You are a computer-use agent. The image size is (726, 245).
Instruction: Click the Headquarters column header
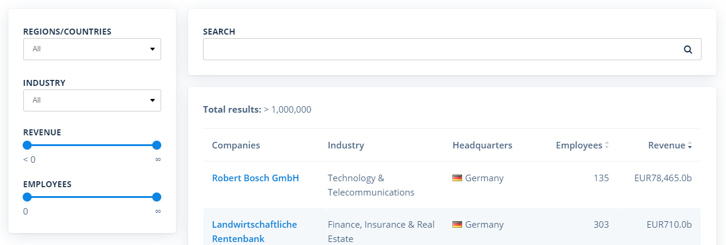[482, 145]
